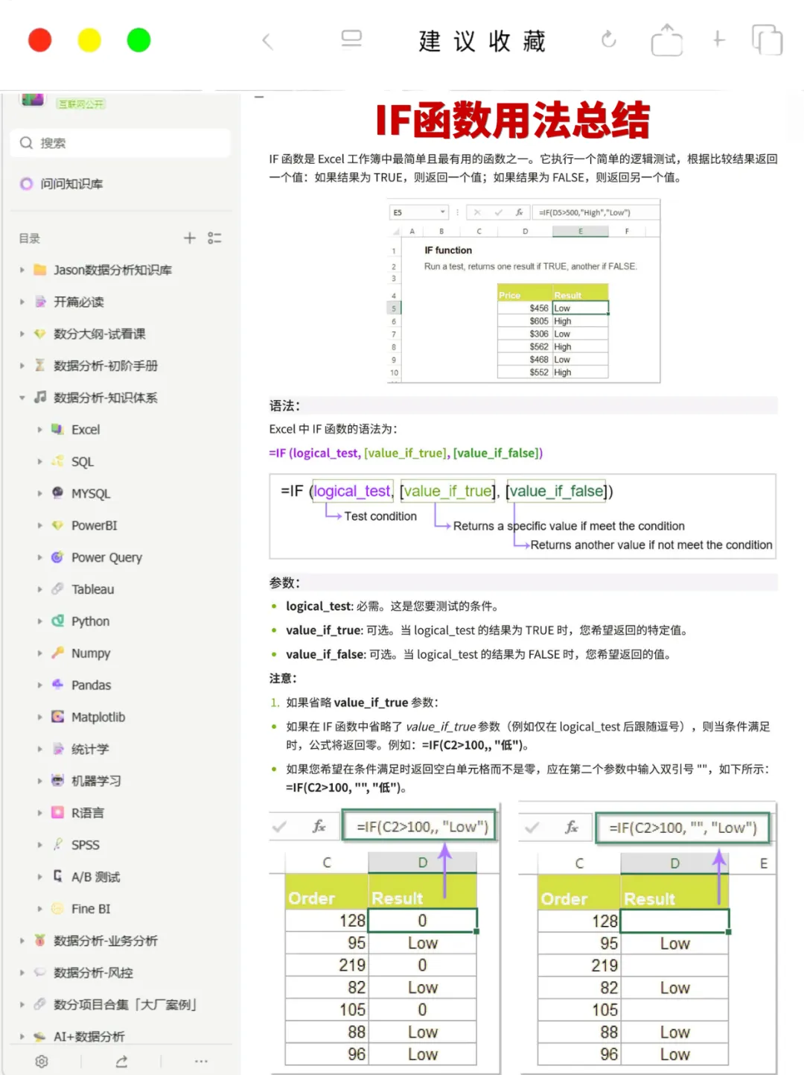Open the A/B 测试 page

[95, 877]
